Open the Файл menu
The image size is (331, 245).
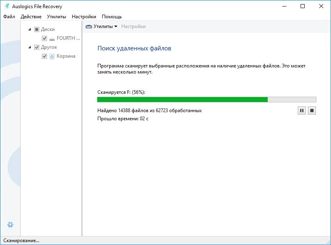[x=9, y=17]
